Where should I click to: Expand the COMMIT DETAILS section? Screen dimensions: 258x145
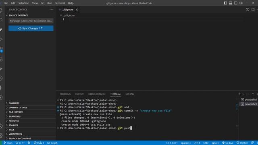tap(31, 108)
